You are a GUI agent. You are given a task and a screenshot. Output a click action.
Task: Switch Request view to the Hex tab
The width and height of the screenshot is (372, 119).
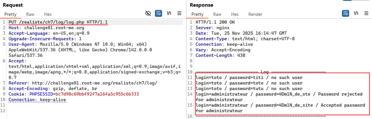48,14
